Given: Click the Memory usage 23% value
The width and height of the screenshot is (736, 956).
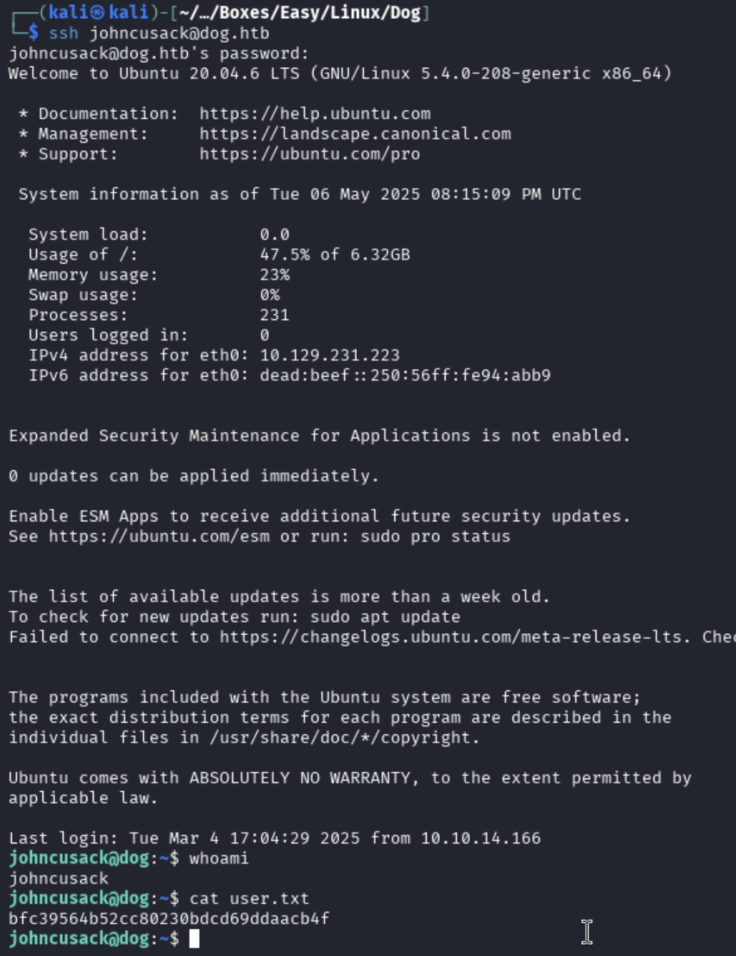Looking at the screenshot, I should tap(274, 275).
